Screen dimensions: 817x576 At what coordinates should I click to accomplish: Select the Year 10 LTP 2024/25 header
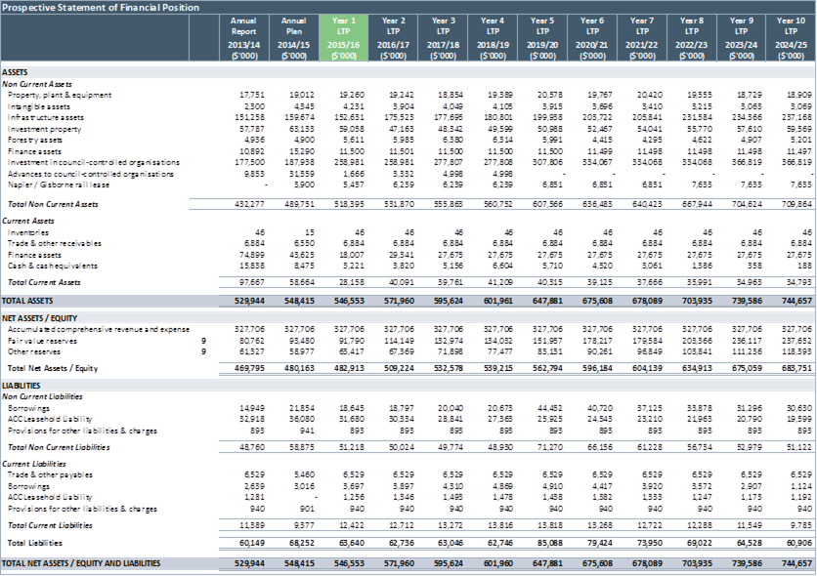click(791, 38)
